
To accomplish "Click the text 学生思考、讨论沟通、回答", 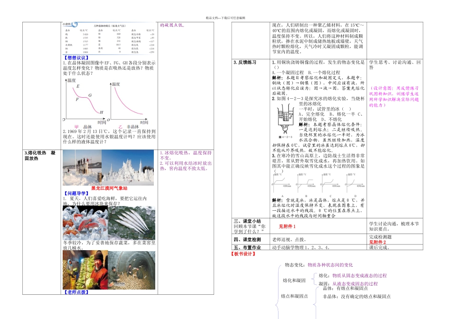I will point(395,65).
